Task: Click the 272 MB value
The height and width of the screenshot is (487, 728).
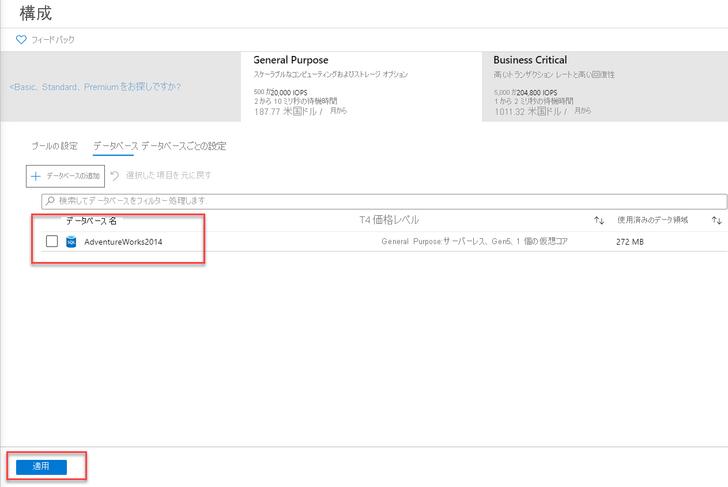Action: click(630, 242)
